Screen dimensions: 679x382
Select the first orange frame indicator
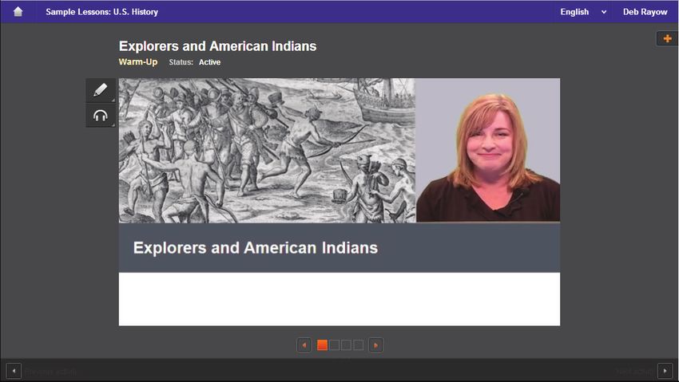[x=322, y=345]
